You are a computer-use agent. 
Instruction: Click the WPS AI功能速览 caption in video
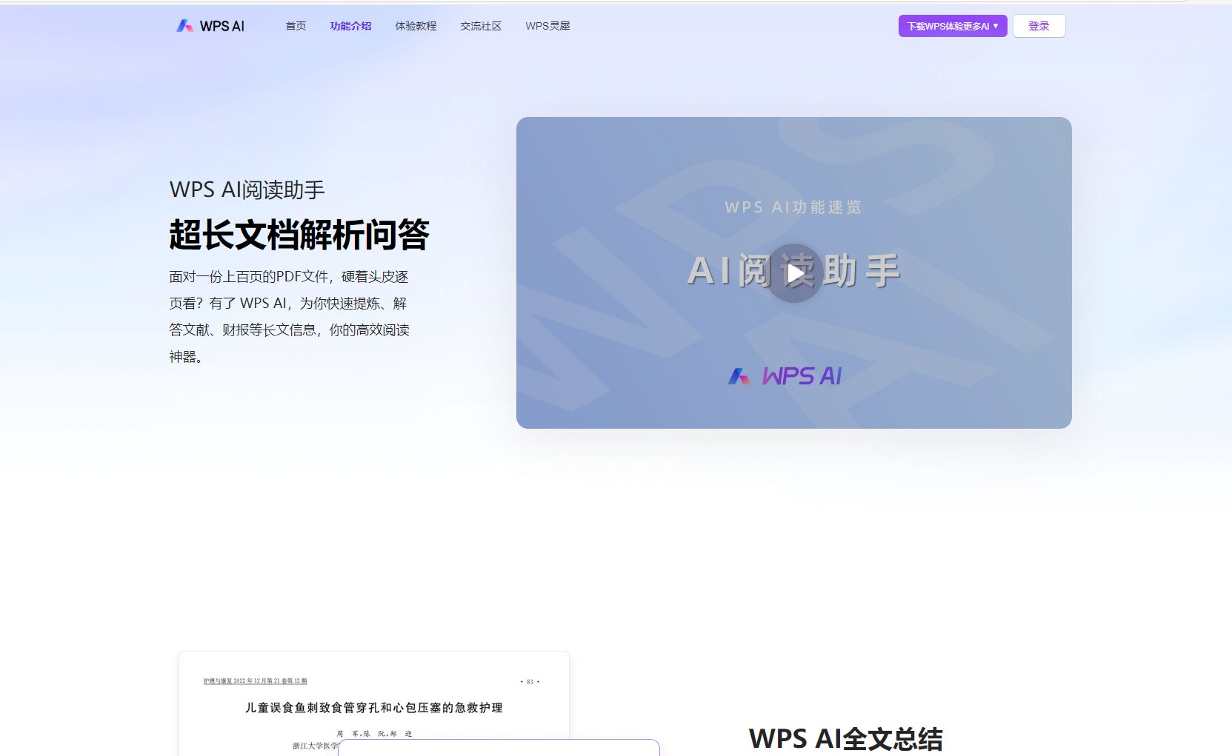tap(793, 207)
